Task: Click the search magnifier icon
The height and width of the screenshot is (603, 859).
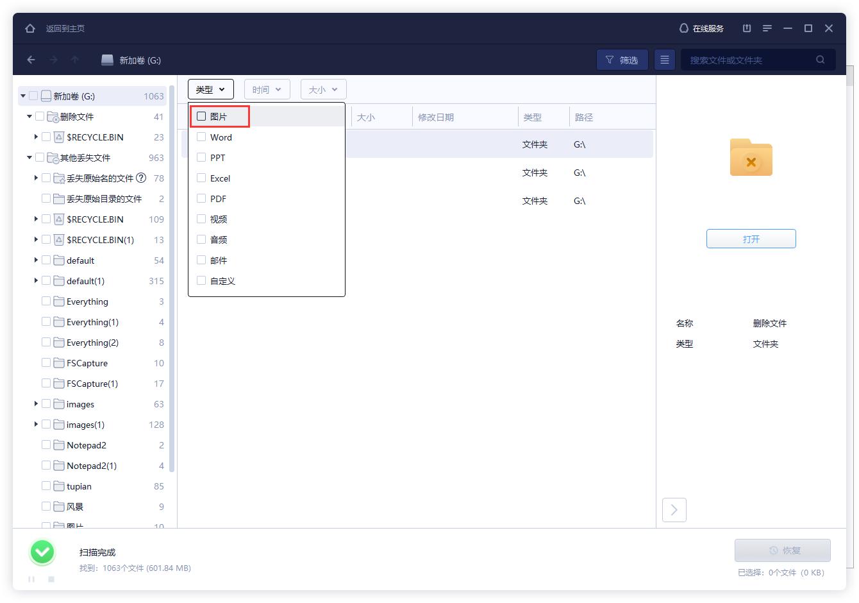Action: point(821,59)
